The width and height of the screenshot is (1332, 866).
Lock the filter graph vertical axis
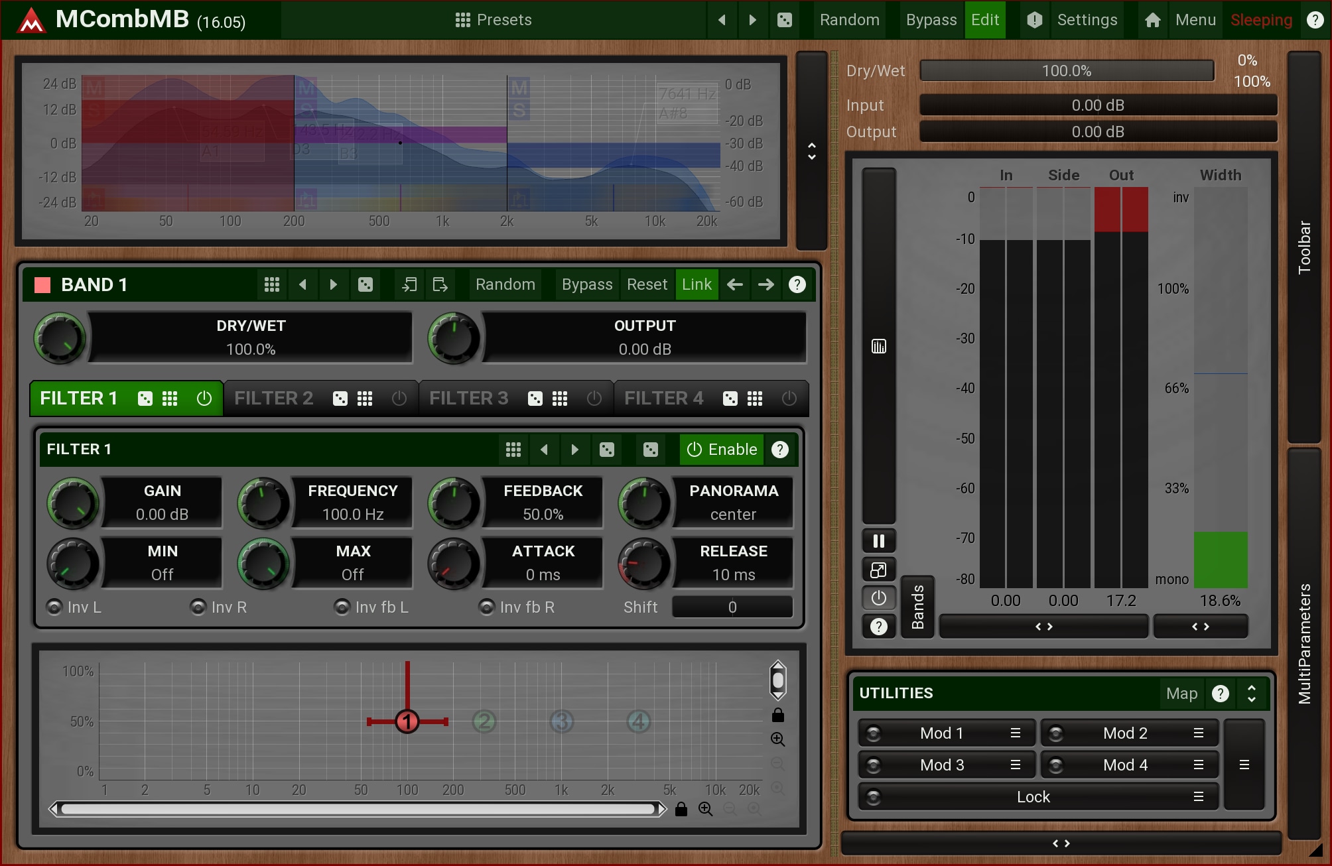point(778,715)
